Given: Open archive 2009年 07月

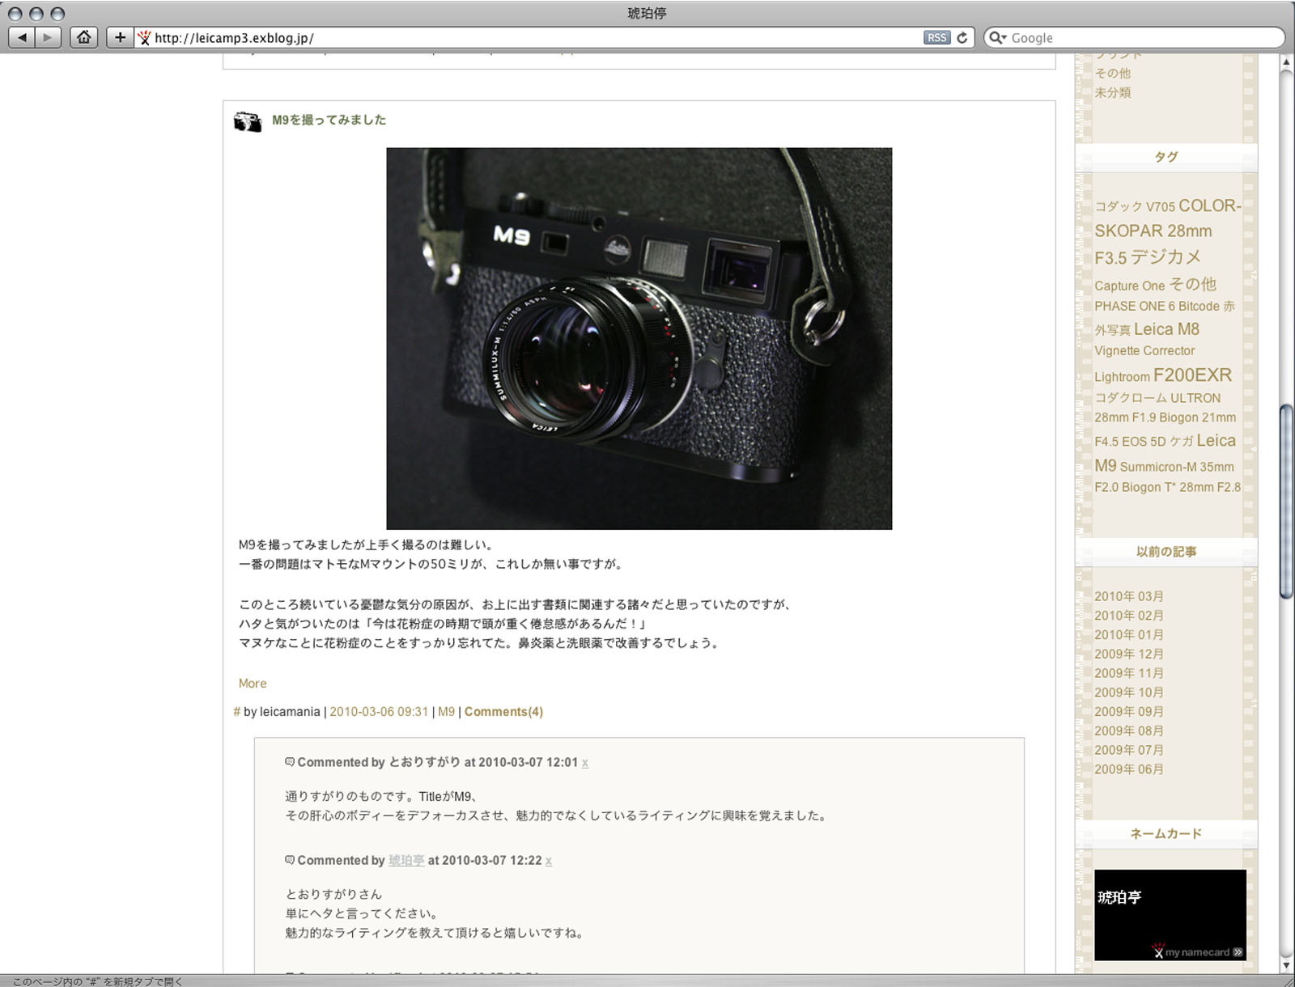Looking at the screenshot, I should (x=1129, y=750).
